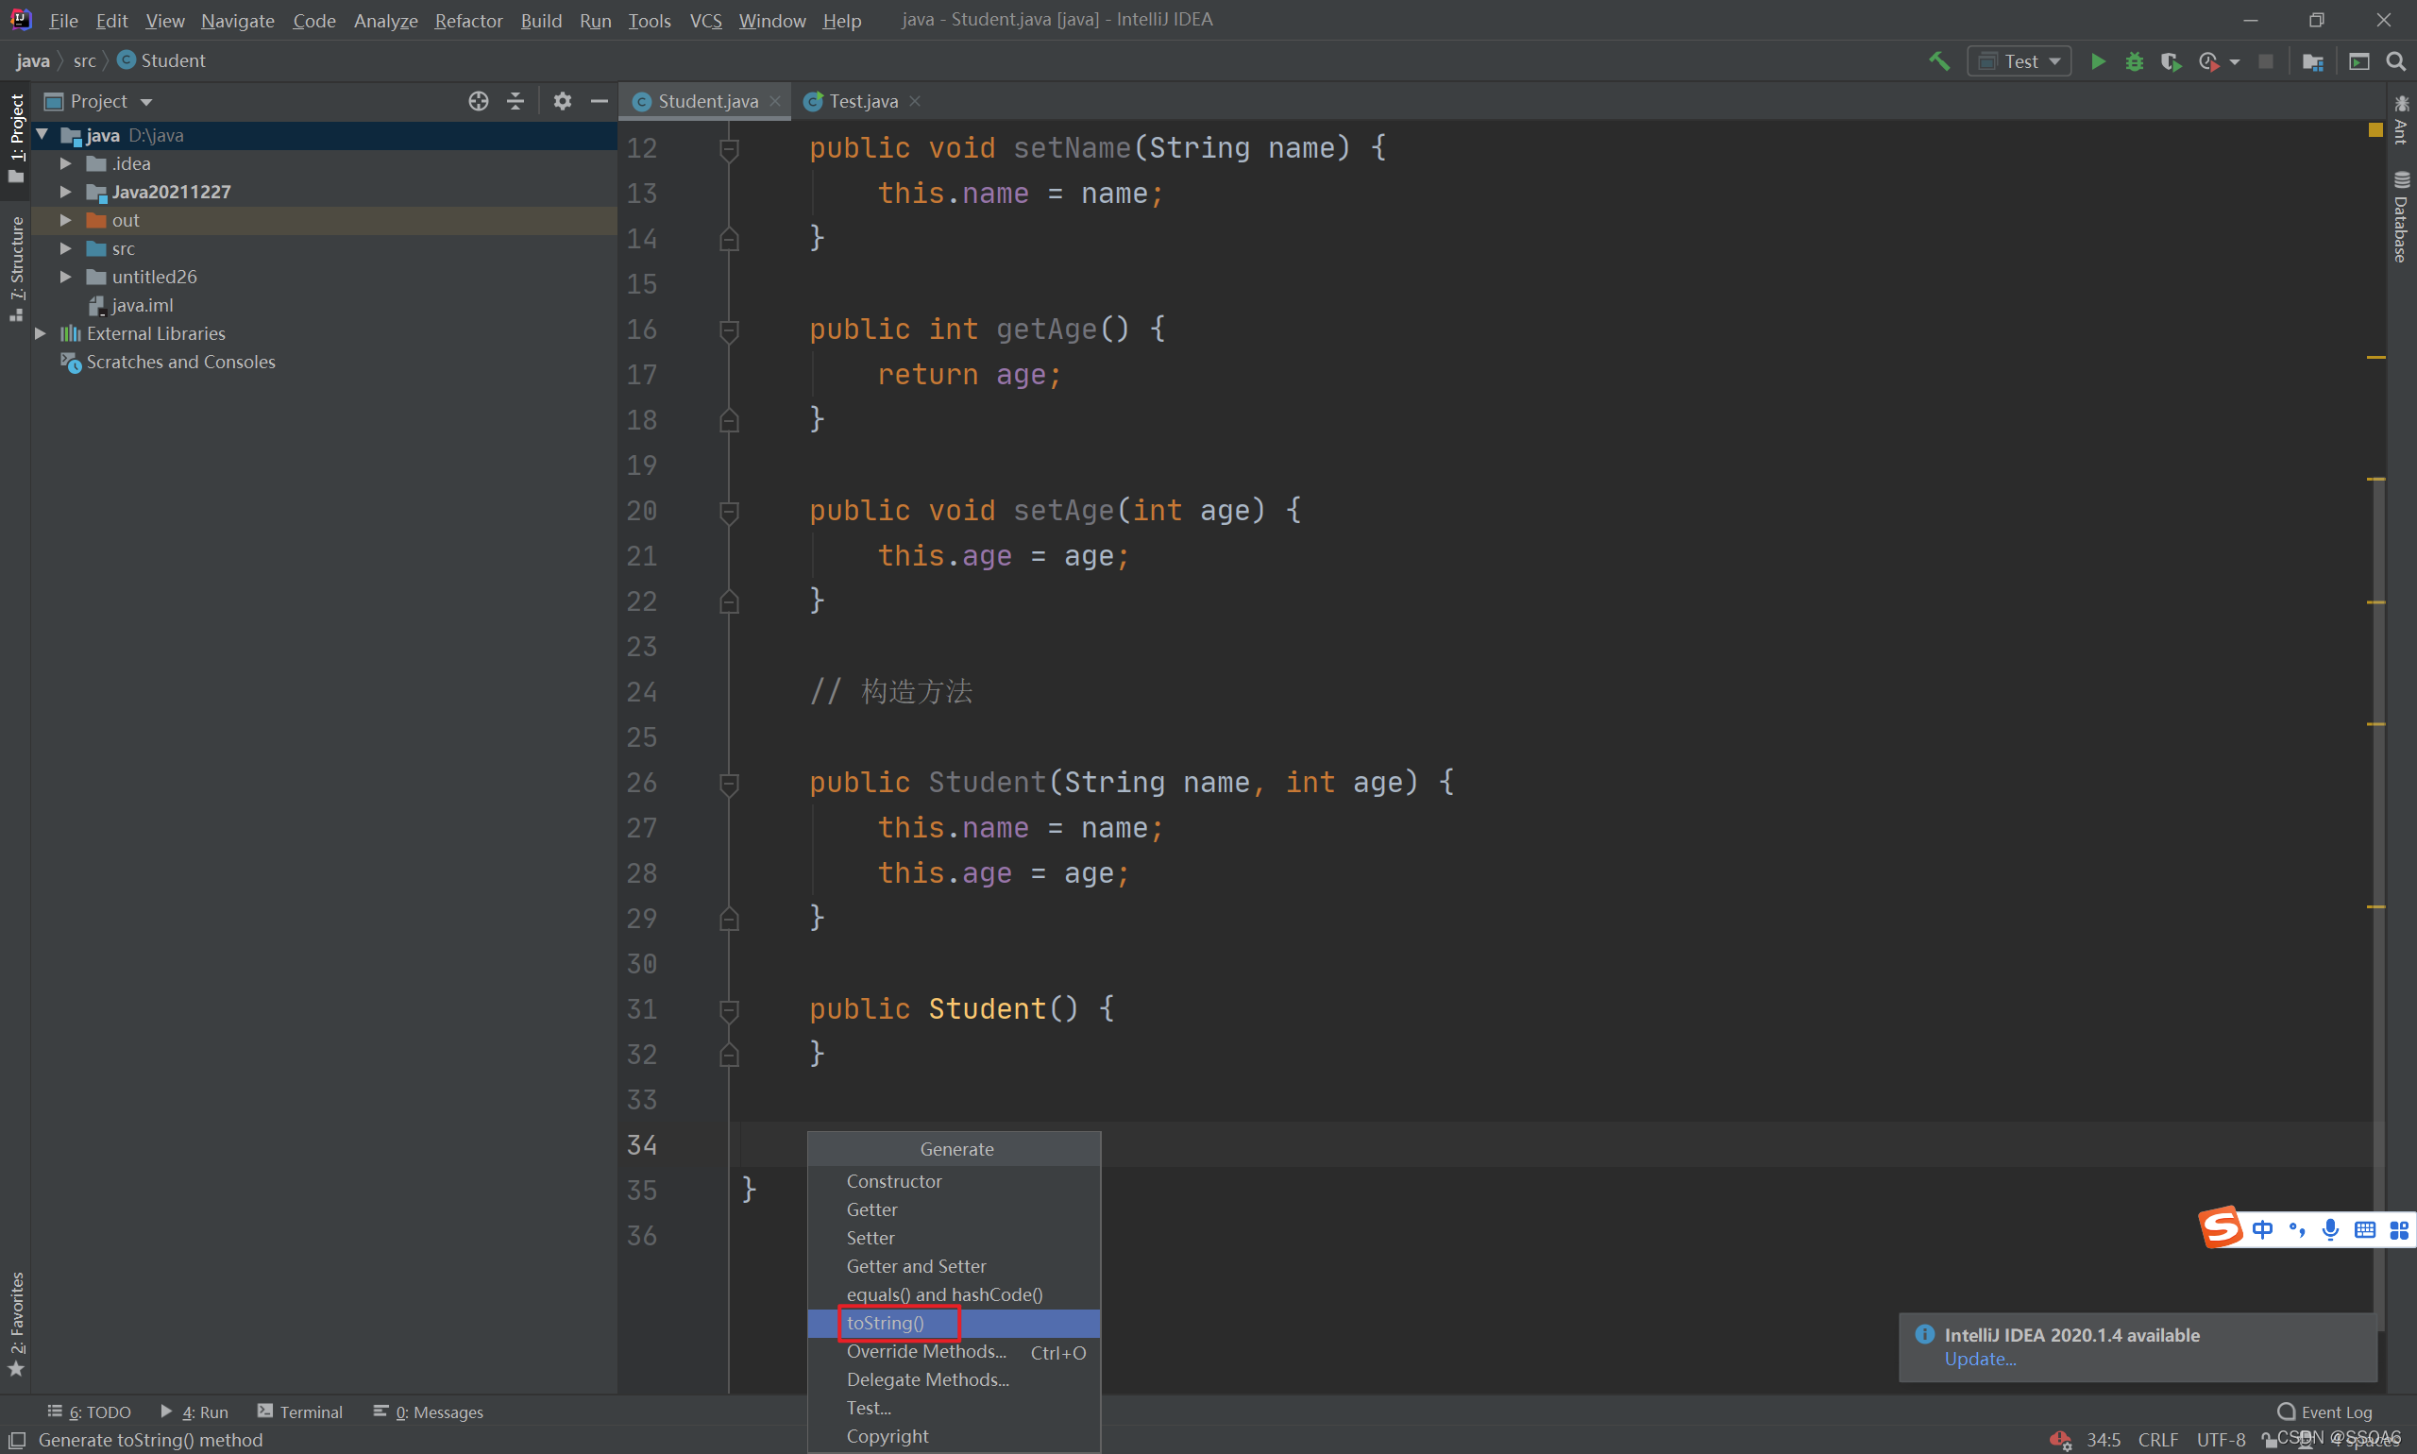
Task: Select the toString() menu option
Action: coord(881,1321)
